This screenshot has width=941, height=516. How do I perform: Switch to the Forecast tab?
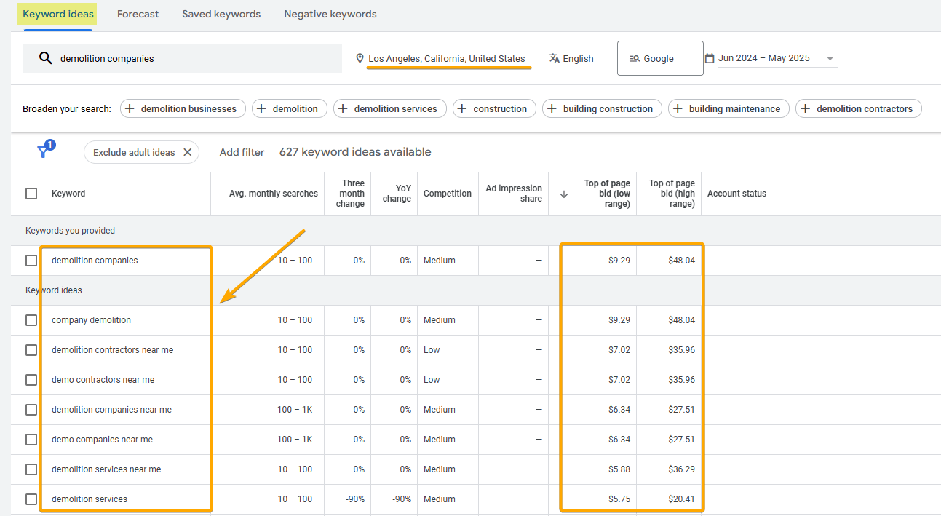coord(138,14)
